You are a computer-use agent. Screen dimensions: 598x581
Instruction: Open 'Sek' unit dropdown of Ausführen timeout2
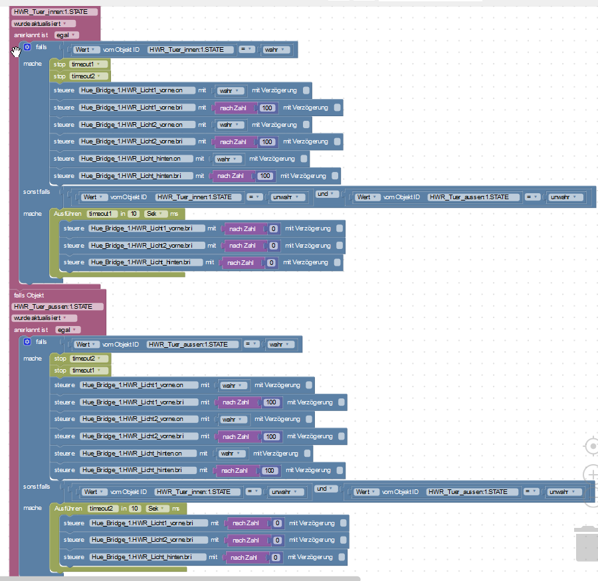157,508
